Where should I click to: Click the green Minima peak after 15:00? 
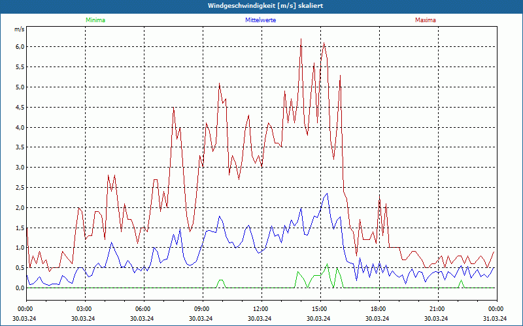[328, 264]
